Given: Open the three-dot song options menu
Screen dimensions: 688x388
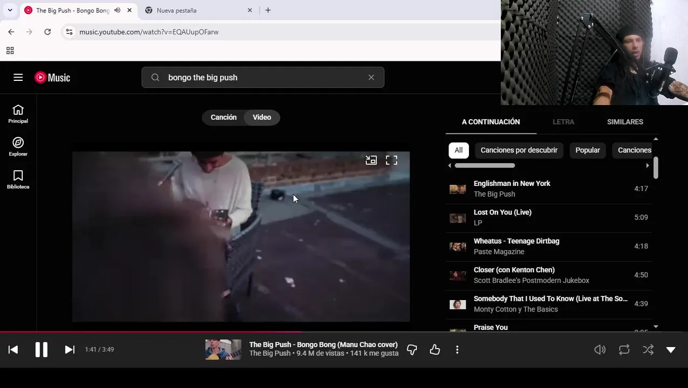Looking at the screenshot, I should click(457, 350).
